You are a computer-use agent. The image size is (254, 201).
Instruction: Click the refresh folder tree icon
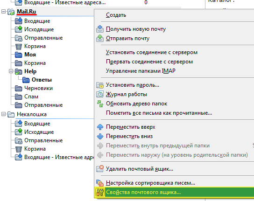[100, 104]
